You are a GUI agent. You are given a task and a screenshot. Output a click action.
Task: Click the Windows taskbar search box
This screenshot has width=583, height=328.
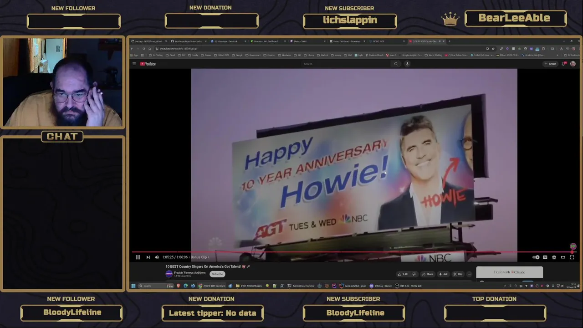(155, 286)
